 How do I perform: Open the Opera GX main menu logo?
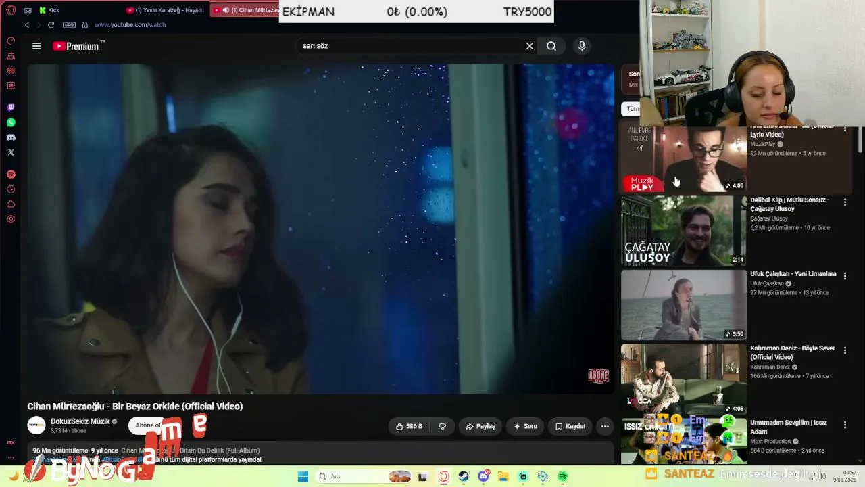pos(11,10)
